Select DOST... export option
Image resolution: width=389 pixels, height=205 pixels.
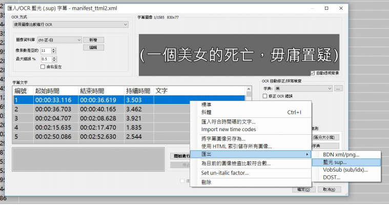click(346, 177)
